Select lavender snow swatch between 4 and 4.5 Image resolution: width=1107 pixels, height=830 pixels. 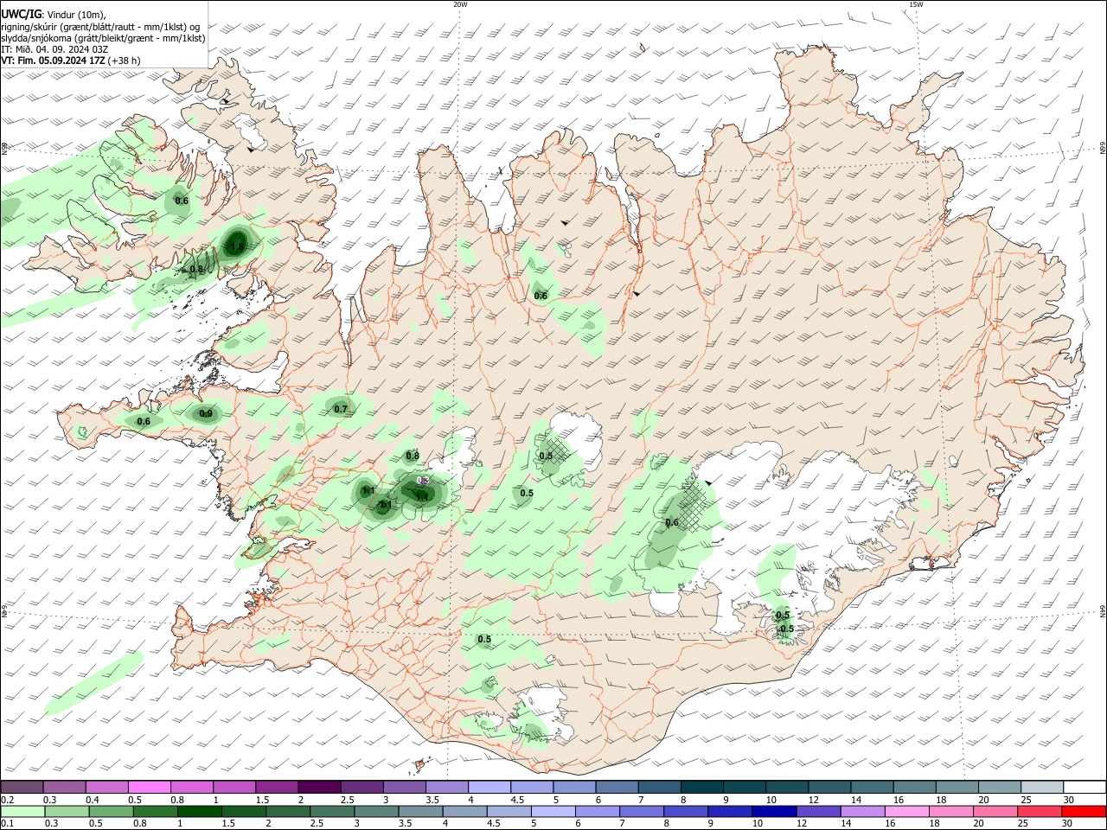click(x=489, y=787)
